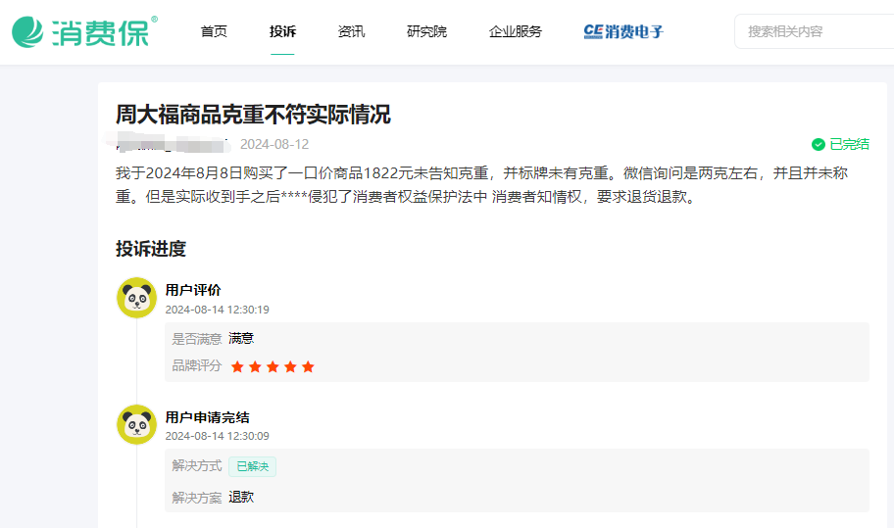
Task: Open the 首页 nav item
Action: [214, 31]
